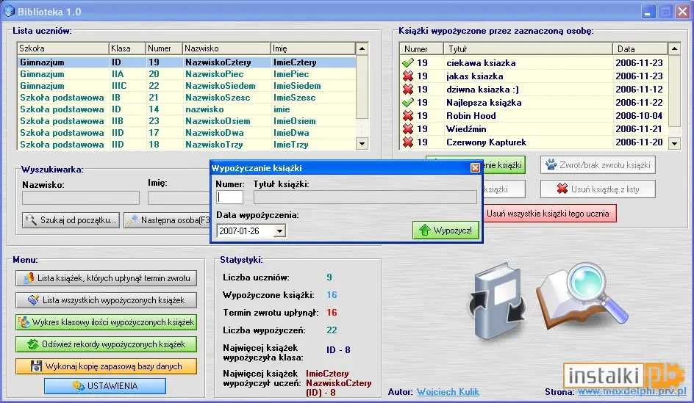Click the green checkmark beside ciekawa ksiazka

[407, 62]
